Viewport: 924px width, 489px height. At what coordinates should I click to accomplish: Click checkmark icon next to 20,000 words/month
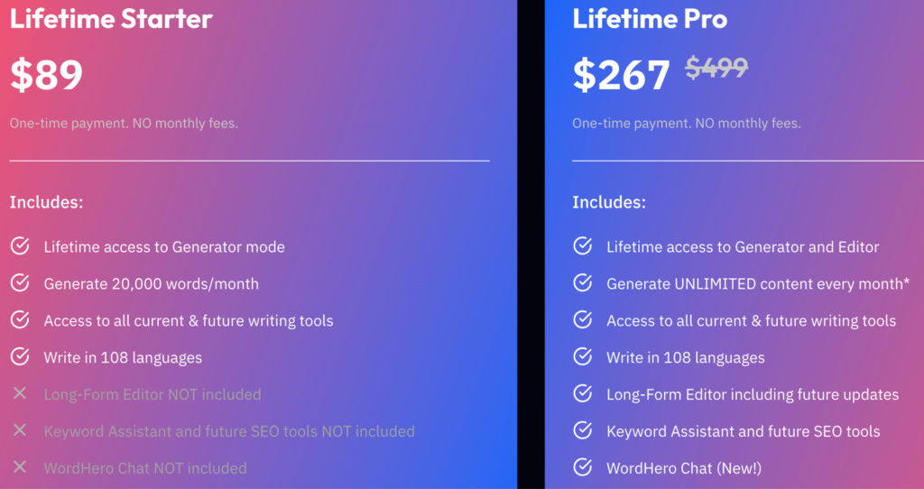[19, 283]
